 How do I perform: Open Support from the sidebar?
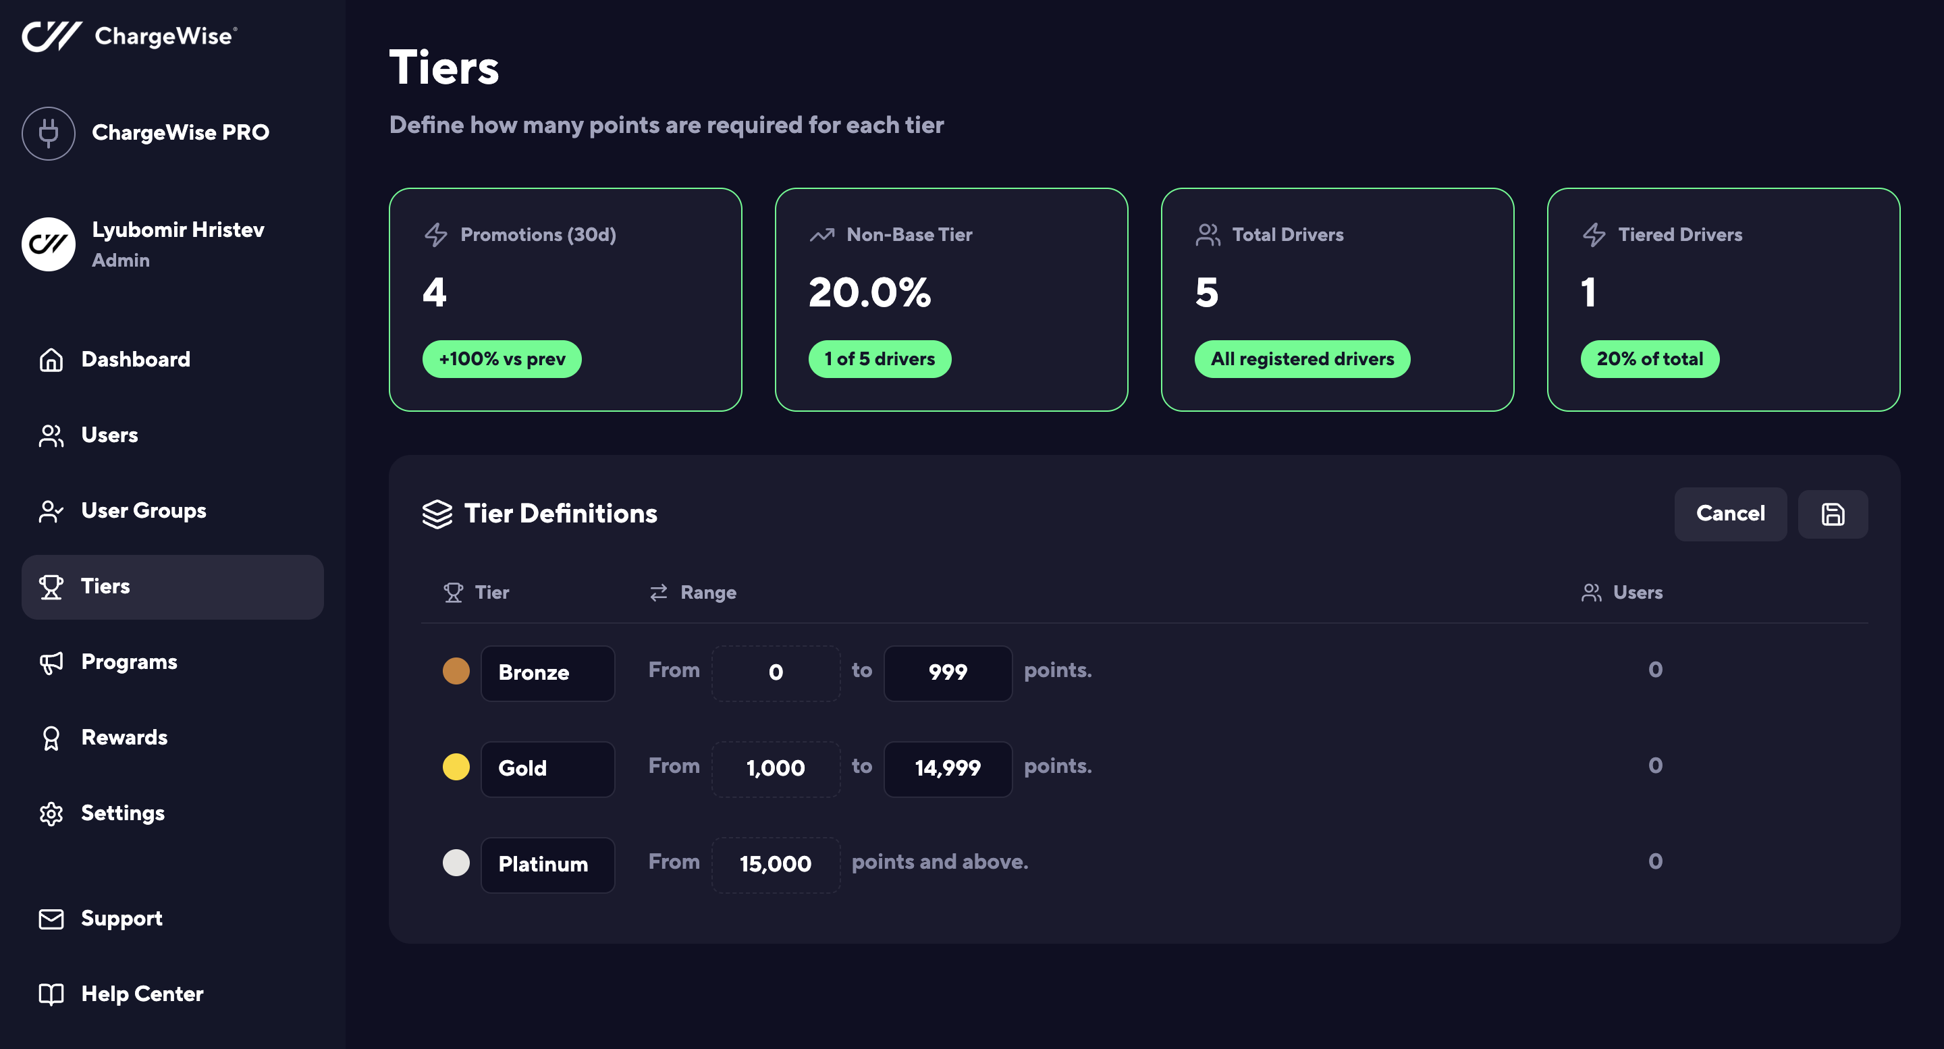click(121, 919)
